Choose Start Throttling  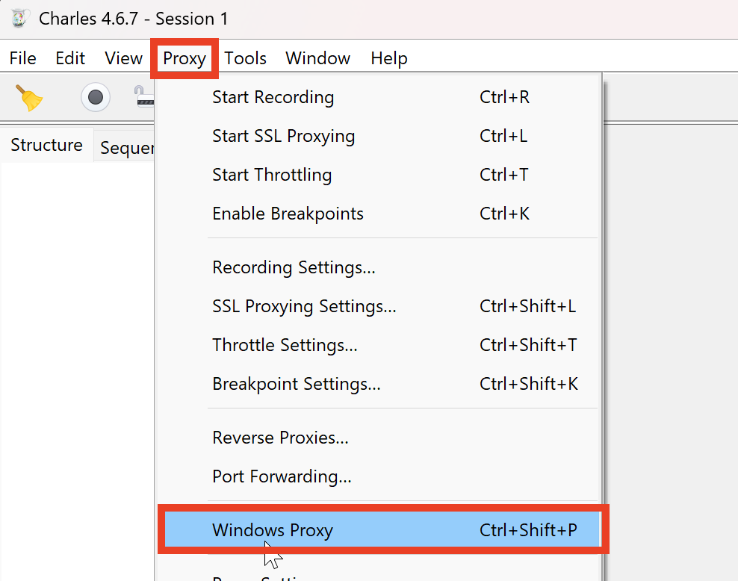(379, 175)
